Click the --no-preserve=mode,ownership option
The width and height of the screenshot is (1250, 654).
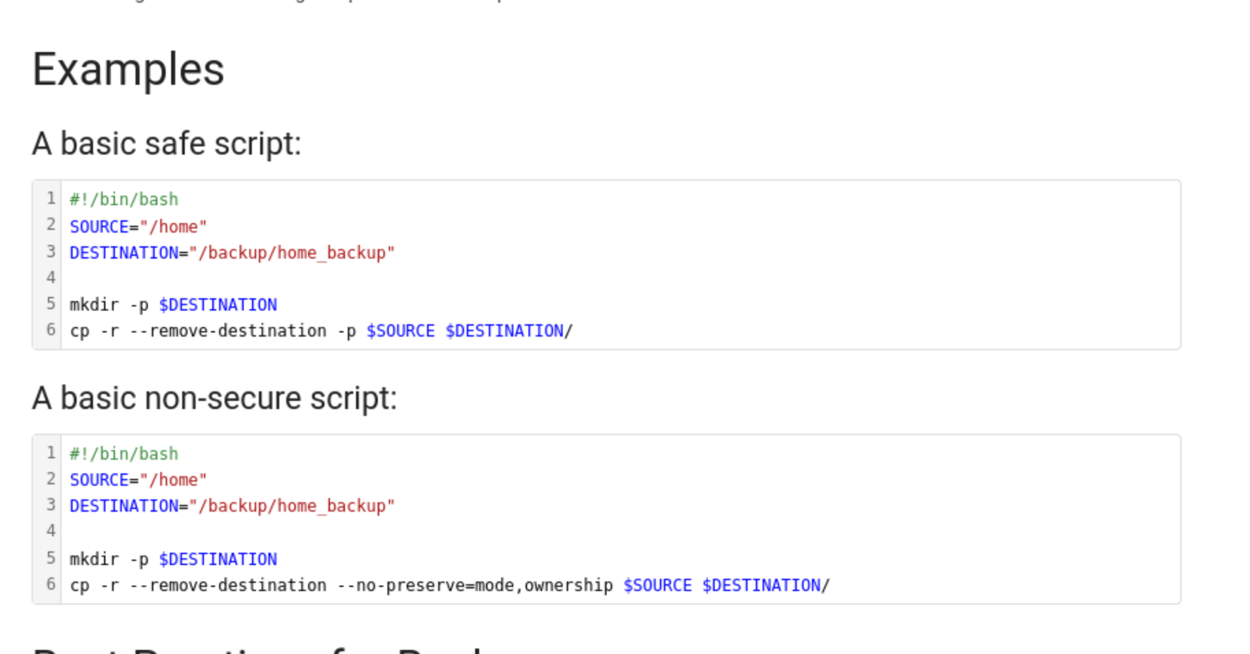[474, 586]
